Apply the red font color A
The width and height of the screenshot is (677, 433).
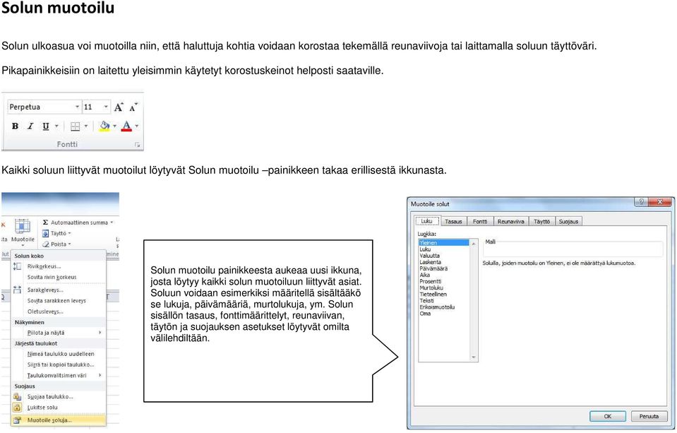(x=126, y=126)
